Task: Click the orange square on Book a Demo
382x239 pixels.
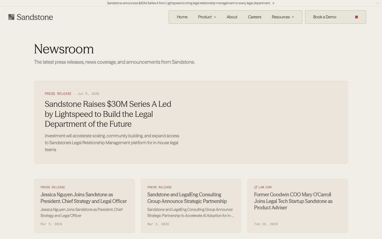Action: coord(357,17)
